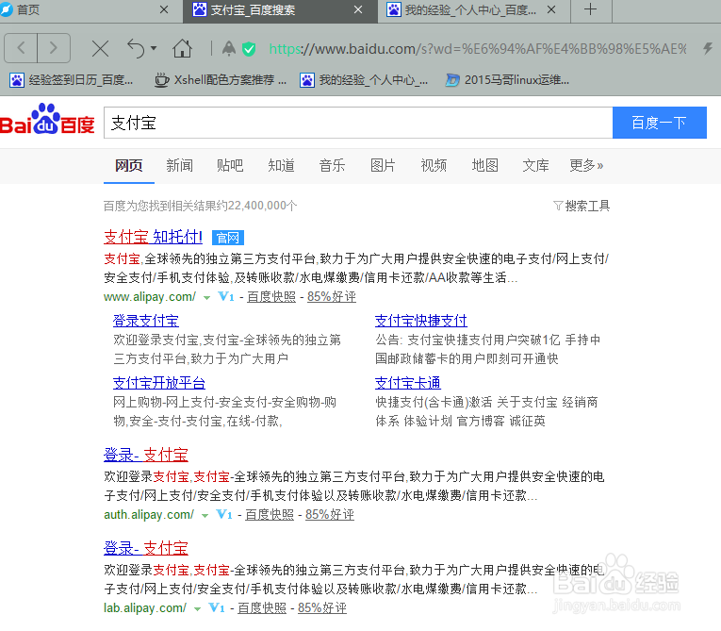Click the Baidu logo
Viewport: 721px width, 631px height.
(x=47, y=120)
